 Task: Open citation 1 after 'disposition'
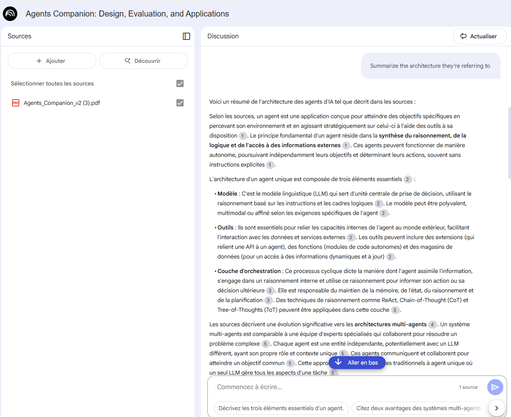[242, 136]
